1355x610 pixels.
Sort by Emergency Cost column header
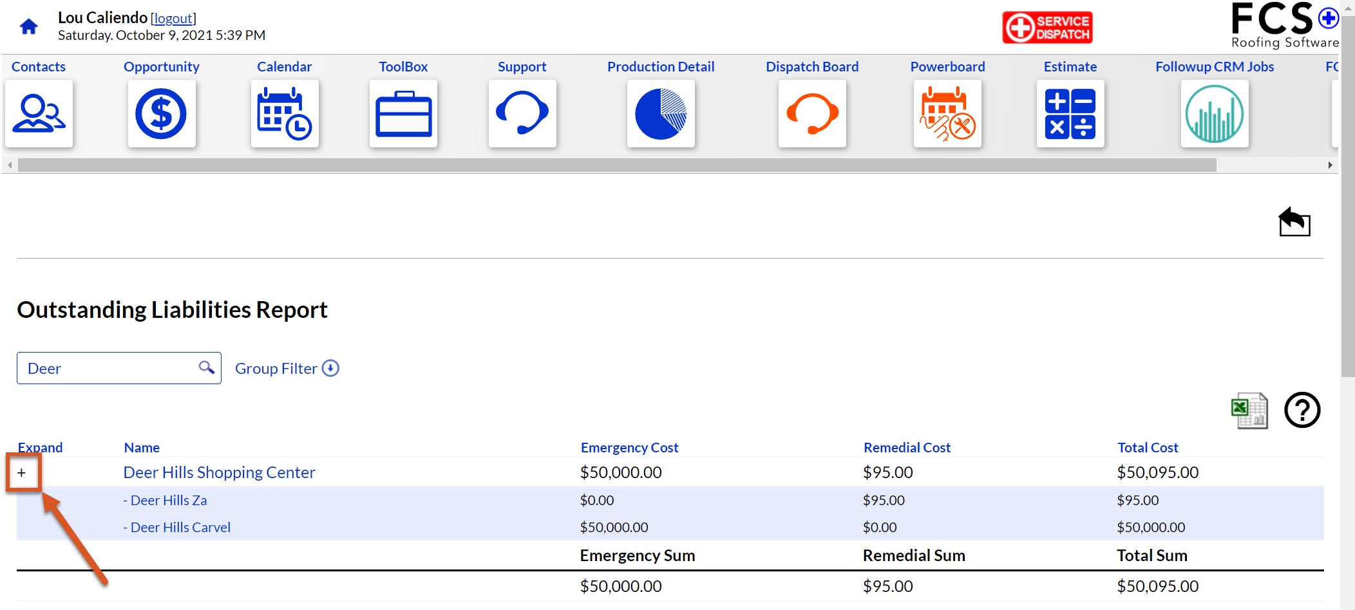click(629, 447)
